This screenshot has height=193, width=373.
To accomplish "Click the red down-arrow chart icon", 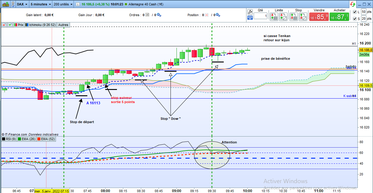I will 4,25.
